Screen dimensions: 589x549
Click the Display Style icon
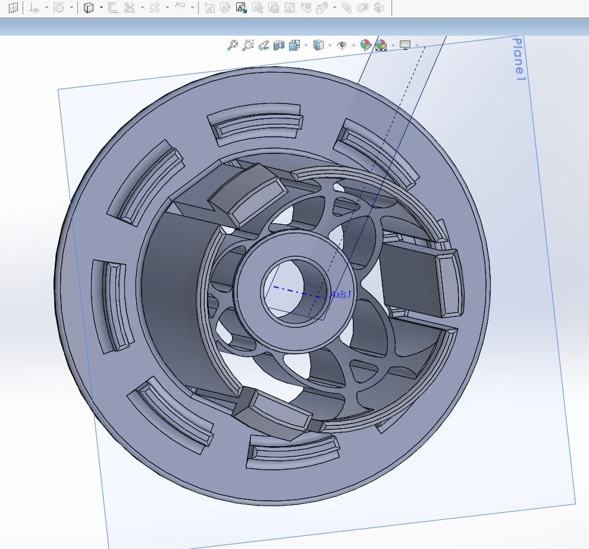(x=318, y=45)
